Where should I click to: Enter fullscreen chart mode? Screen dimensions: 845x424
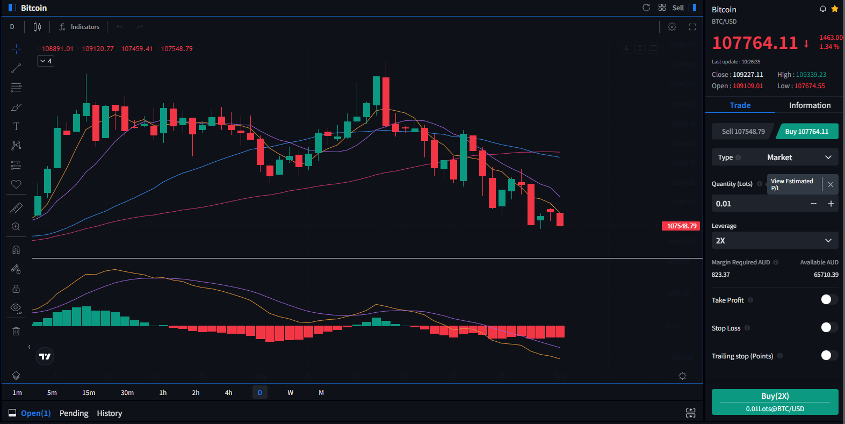click(692, 27)
